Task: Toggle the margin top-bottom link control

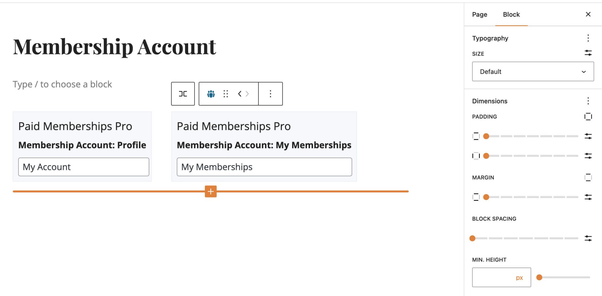Action: [476, 197]
